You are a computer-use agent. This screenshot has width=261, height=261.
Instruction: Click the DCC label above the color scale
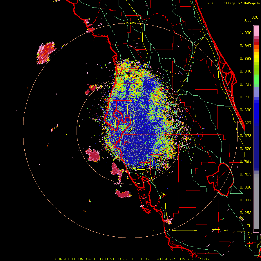(255, 17)
